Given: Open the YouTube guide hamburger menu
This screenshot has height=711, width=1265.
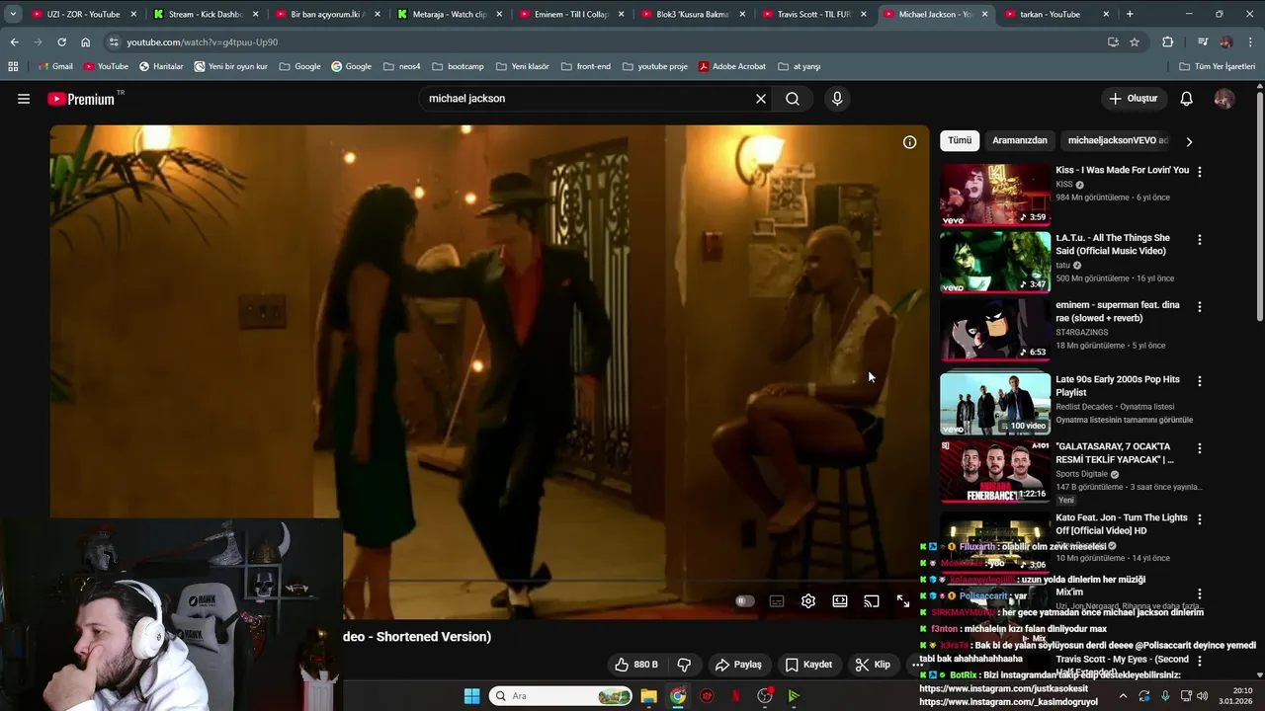Looking at the screenshot, I should [x=24, y=99].
